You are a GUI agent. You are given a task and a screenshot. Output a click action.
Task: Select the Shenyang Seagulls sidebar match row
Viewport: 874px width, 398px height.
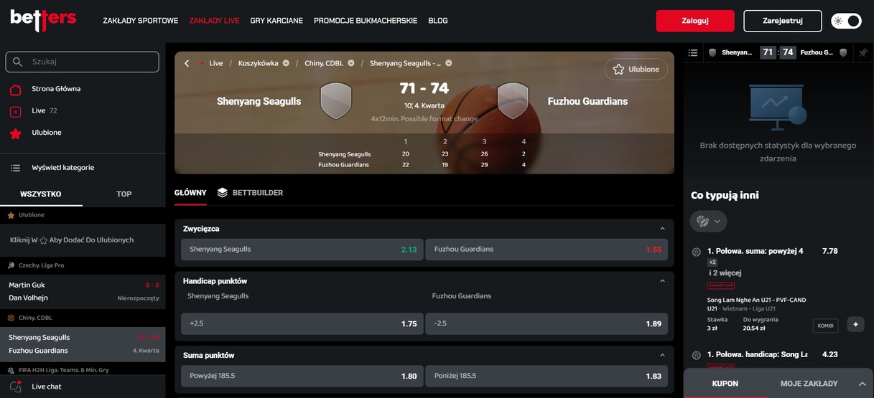pyautogui.click(x=83, y=344)
